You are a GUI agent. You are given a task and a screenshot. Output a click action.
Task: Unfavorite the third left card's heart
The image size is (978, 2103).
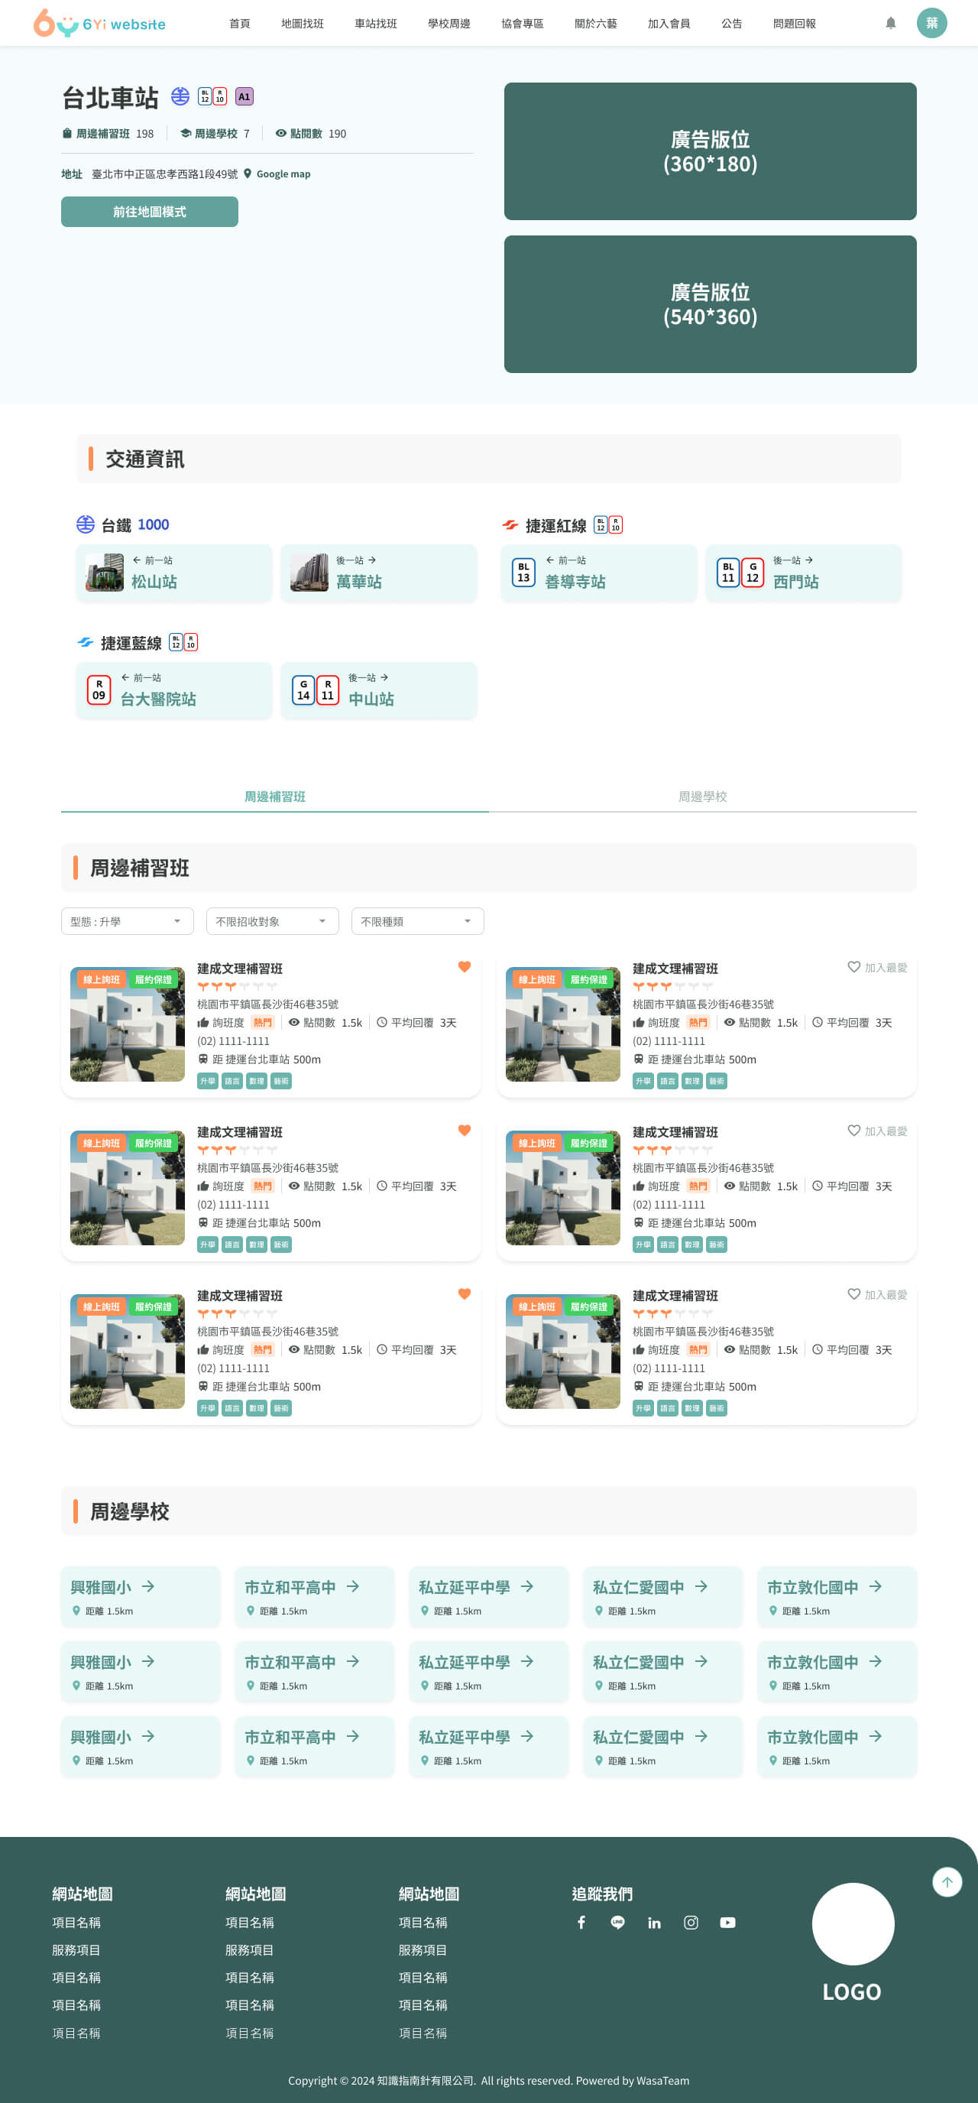coord(464,1294)
